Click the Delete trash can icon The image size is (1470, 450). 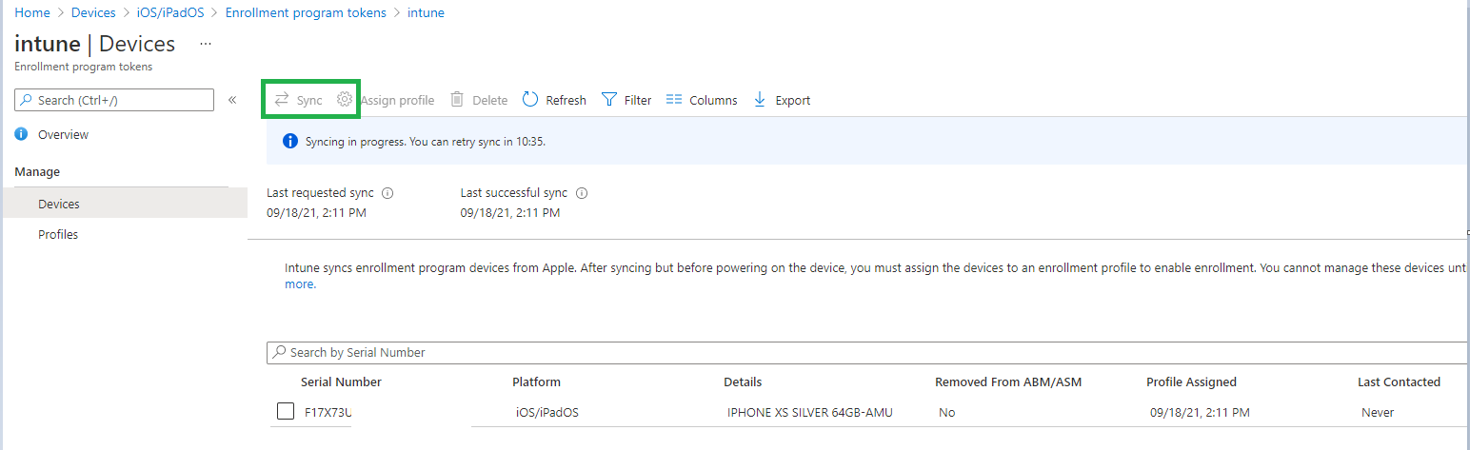tap(457, 100)
